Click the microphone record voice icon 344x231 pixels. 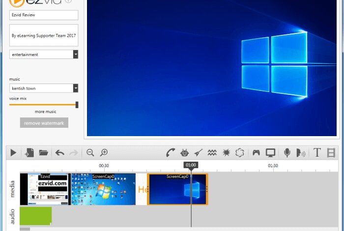(287, 153)
